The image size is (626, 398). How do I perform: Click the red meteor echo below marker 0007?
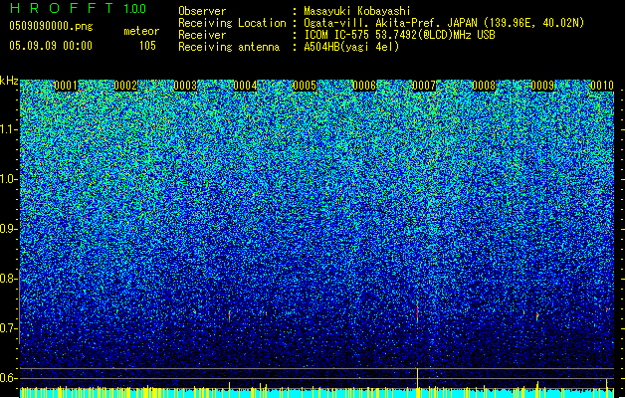coord(418,312)
